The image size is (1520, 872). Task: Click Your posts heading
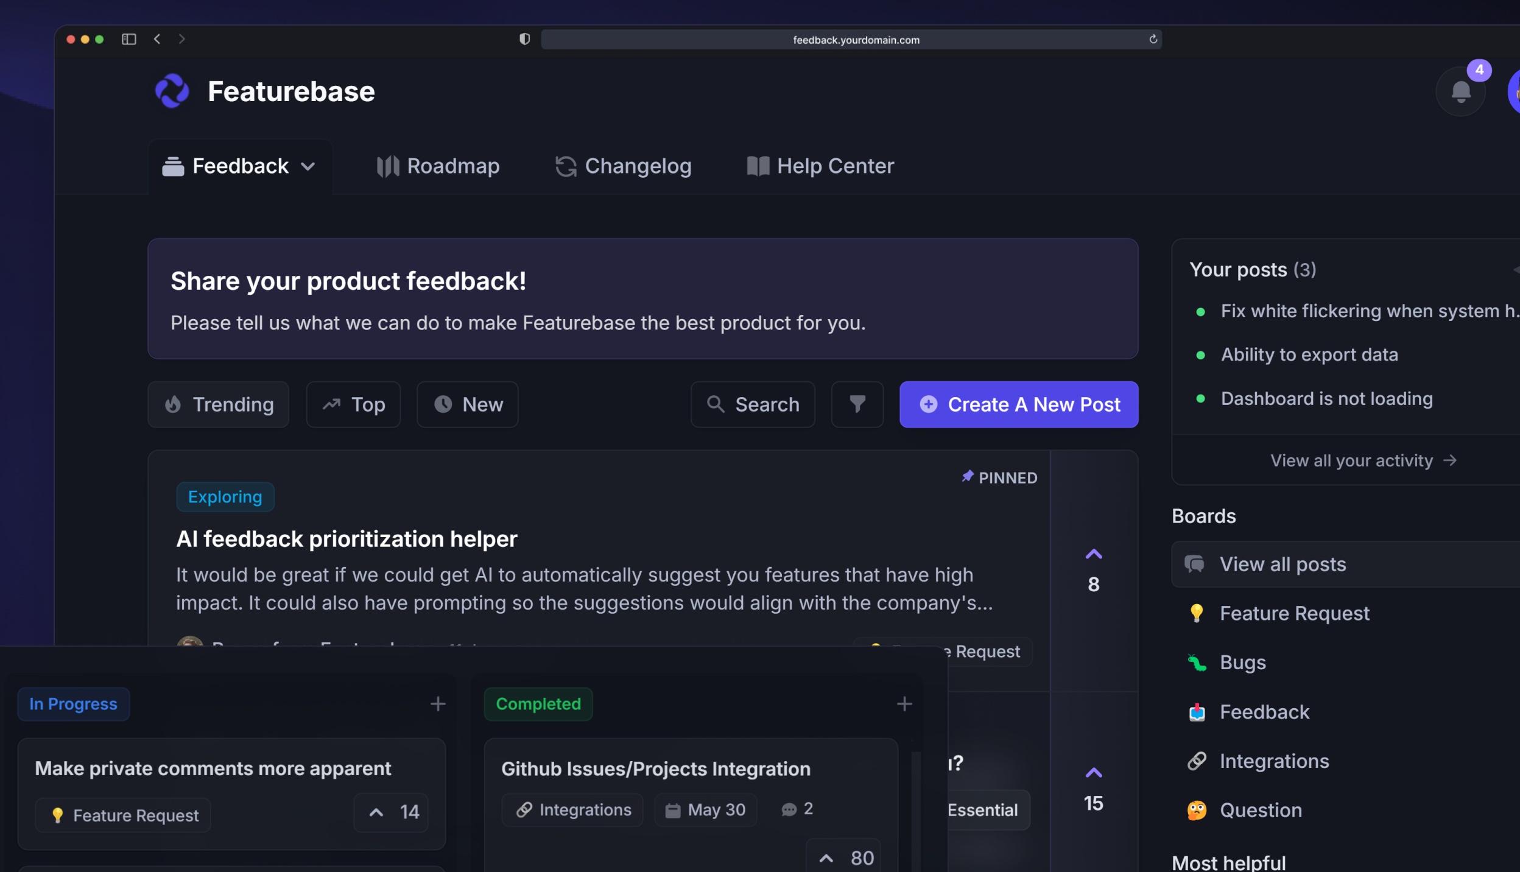pos(1253,270)
